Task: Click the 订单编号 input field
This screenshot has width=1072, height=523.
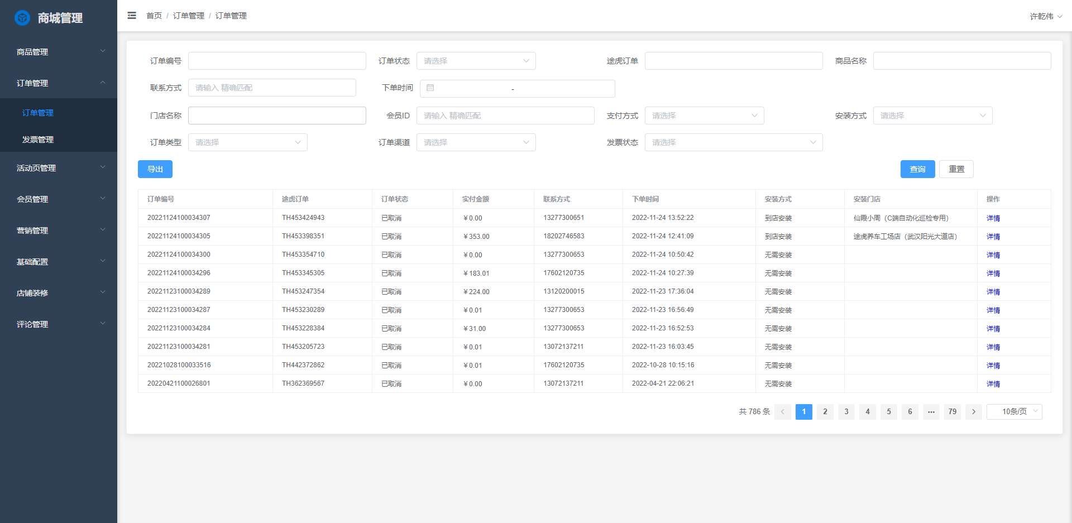Action: point(277,61)
